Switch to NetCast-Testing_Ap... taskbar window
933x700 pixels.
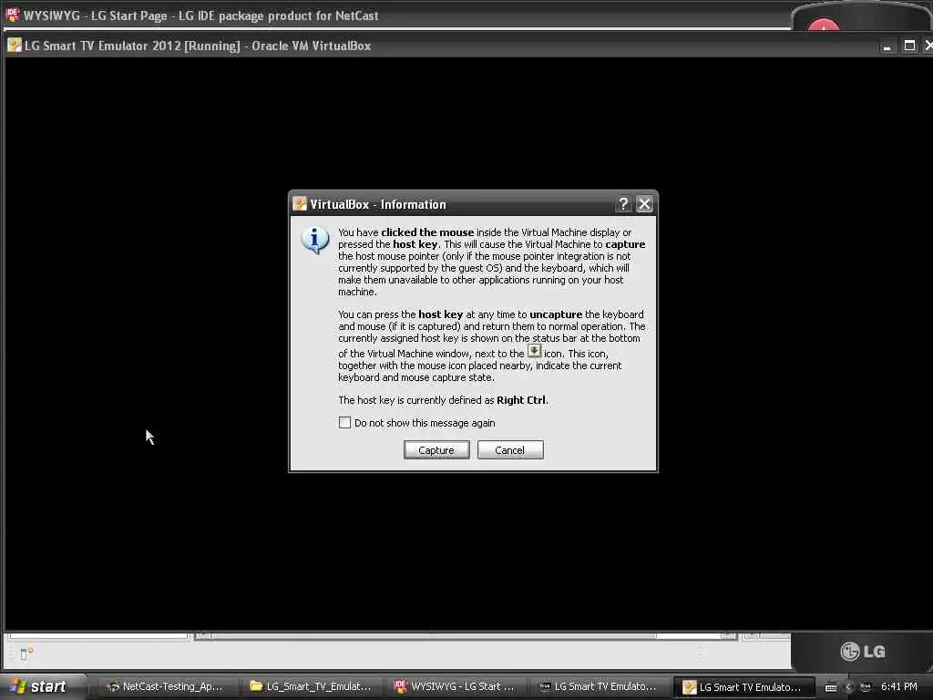tap(165, 687)
